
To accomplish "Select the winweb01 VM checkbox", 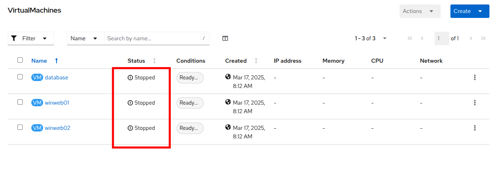I will pyautogui.click(x=20, y=102).
